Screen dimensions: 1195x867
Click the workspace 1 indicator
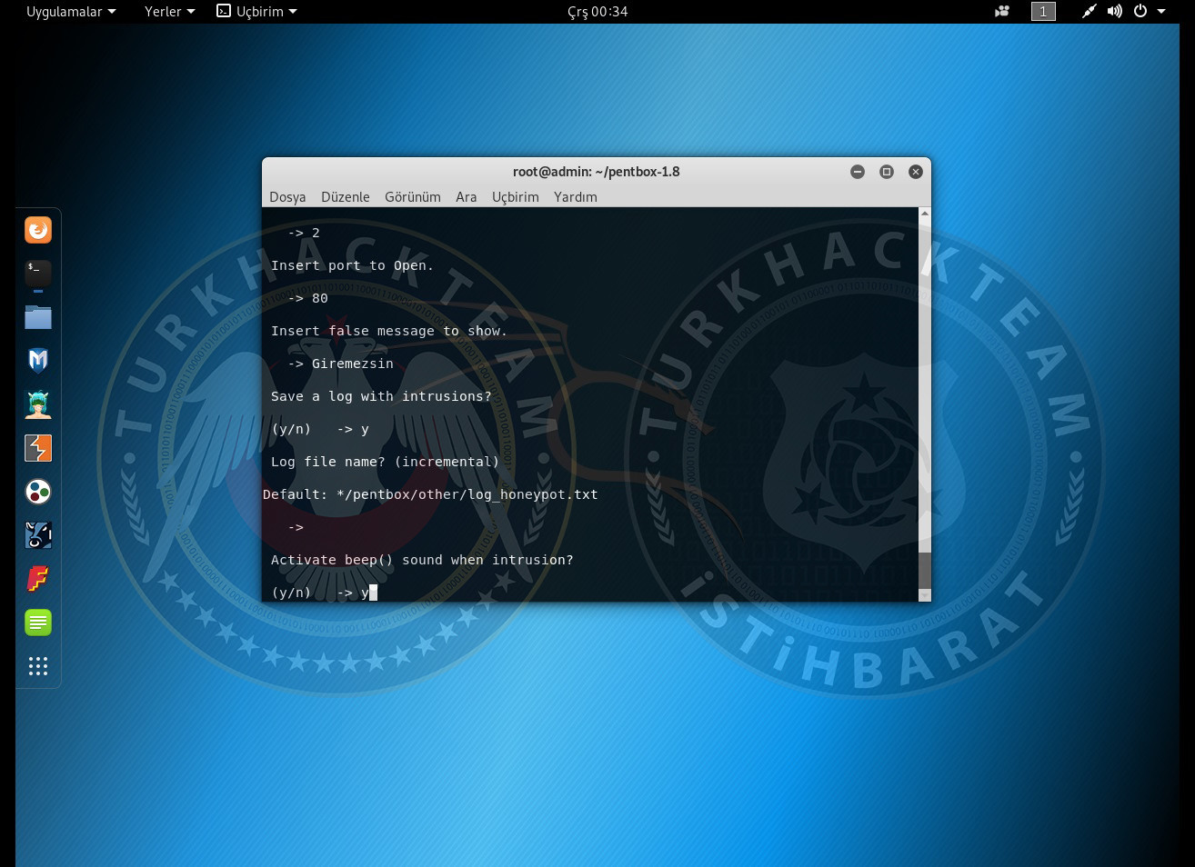(x=1043, y=12)
